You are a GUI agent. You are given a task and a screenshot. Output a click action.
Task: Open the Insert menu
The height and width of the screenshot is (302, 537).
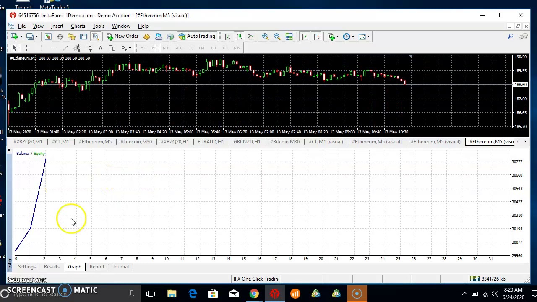coord(57,26)
